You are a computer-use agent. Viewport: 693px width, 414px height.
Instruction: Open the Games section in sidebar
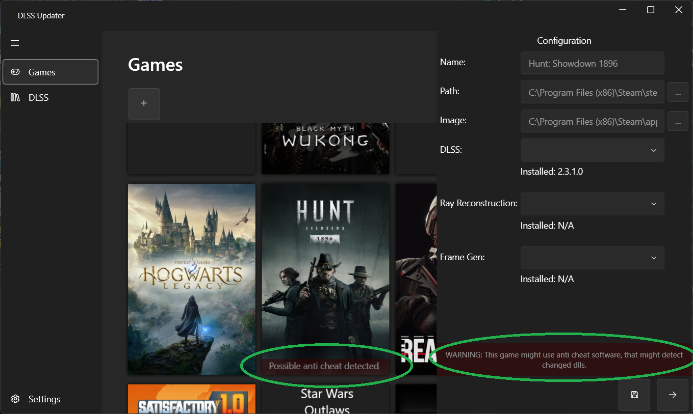pos(50,72)
